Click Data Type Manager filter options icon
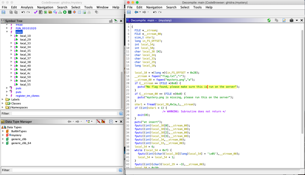Viewport: 305px width, 175px height. tap(121, 170)
